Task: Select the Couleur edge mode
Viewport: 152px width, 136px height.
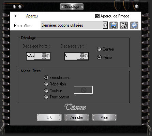Action: 46,91
